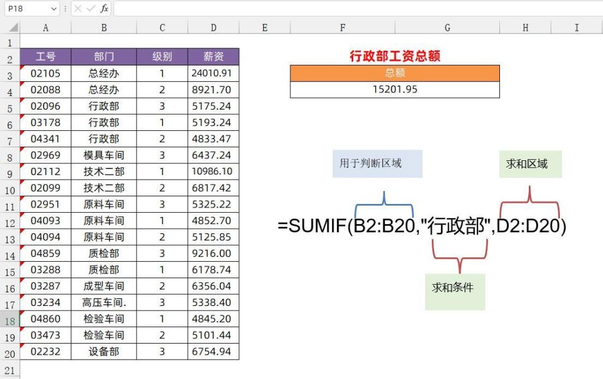Select the 工号 purple header cell
This screenshot has width=603, height=379.
(46, 57)
